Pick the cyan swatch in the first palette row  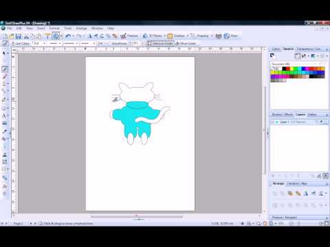tap(300, 69)
